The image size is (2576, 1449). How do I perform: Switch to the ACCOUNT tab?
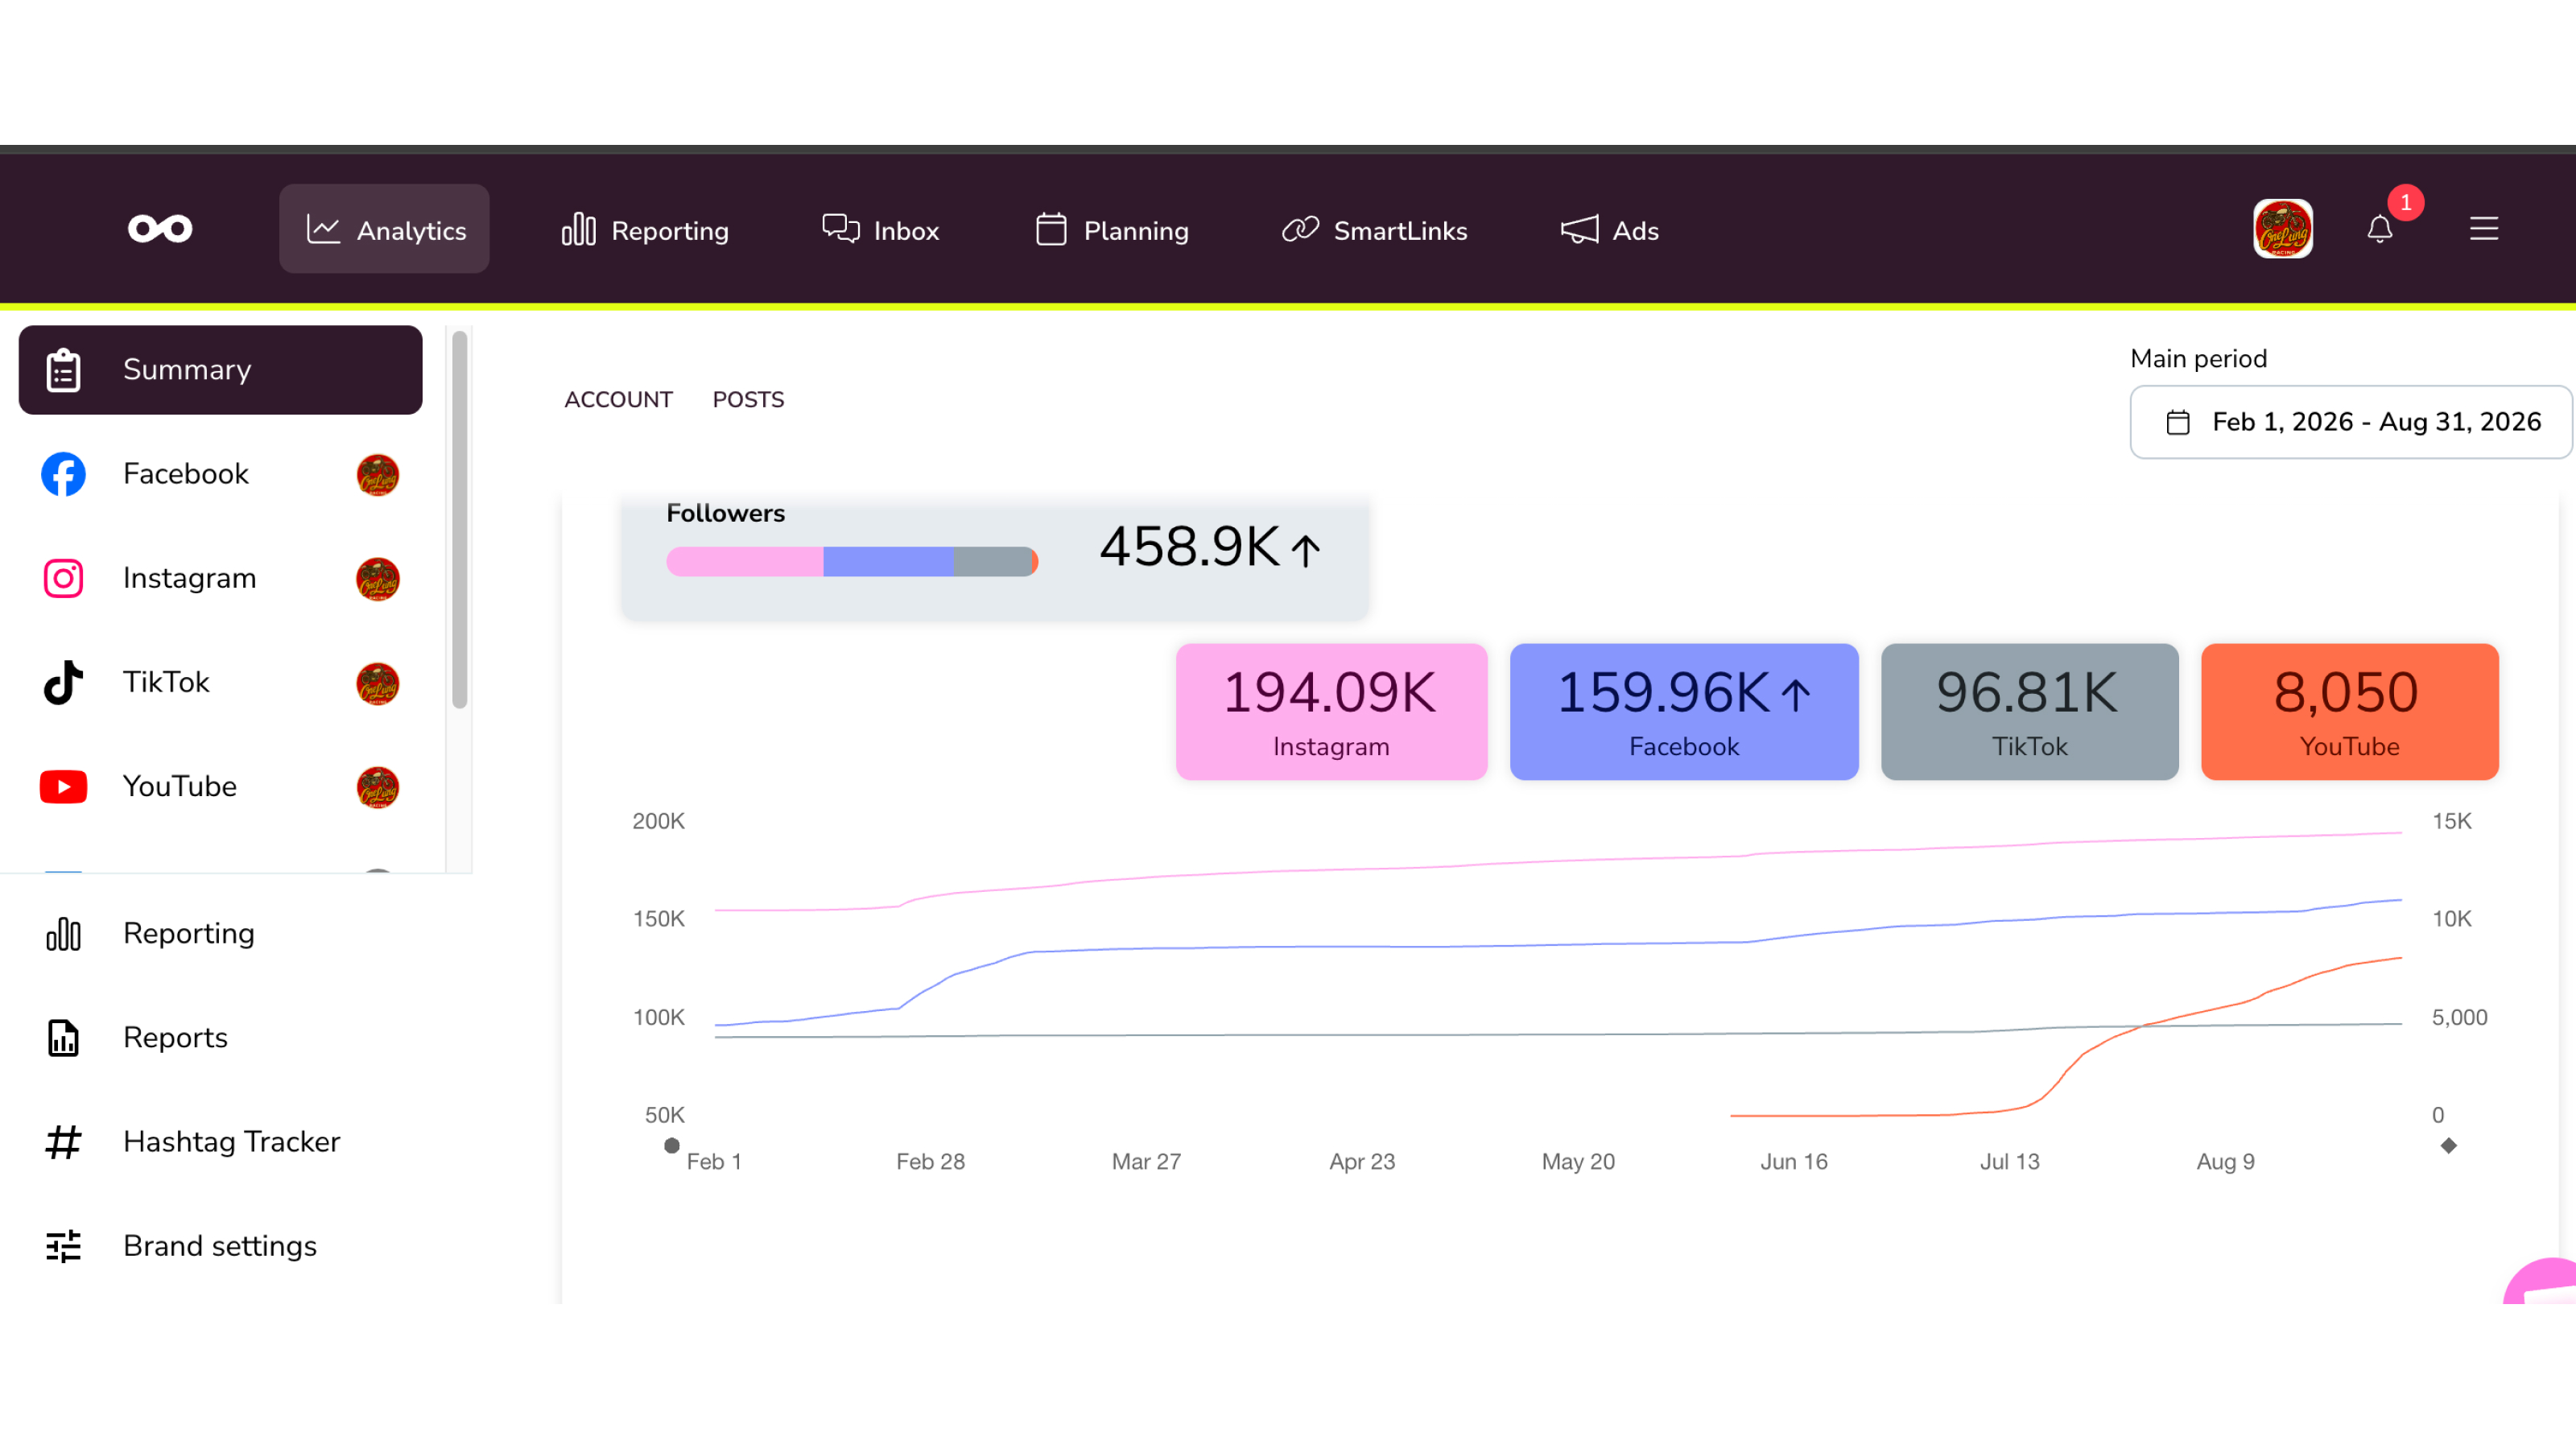pyautogui.click(x=618, y=399)
